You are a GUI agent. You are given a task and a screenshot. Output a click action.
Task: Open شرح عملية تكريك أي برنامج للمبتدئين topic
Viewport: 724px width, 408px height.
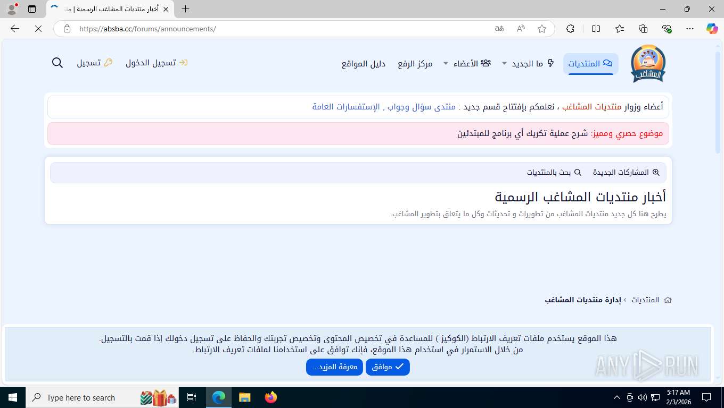click(522, 133)
